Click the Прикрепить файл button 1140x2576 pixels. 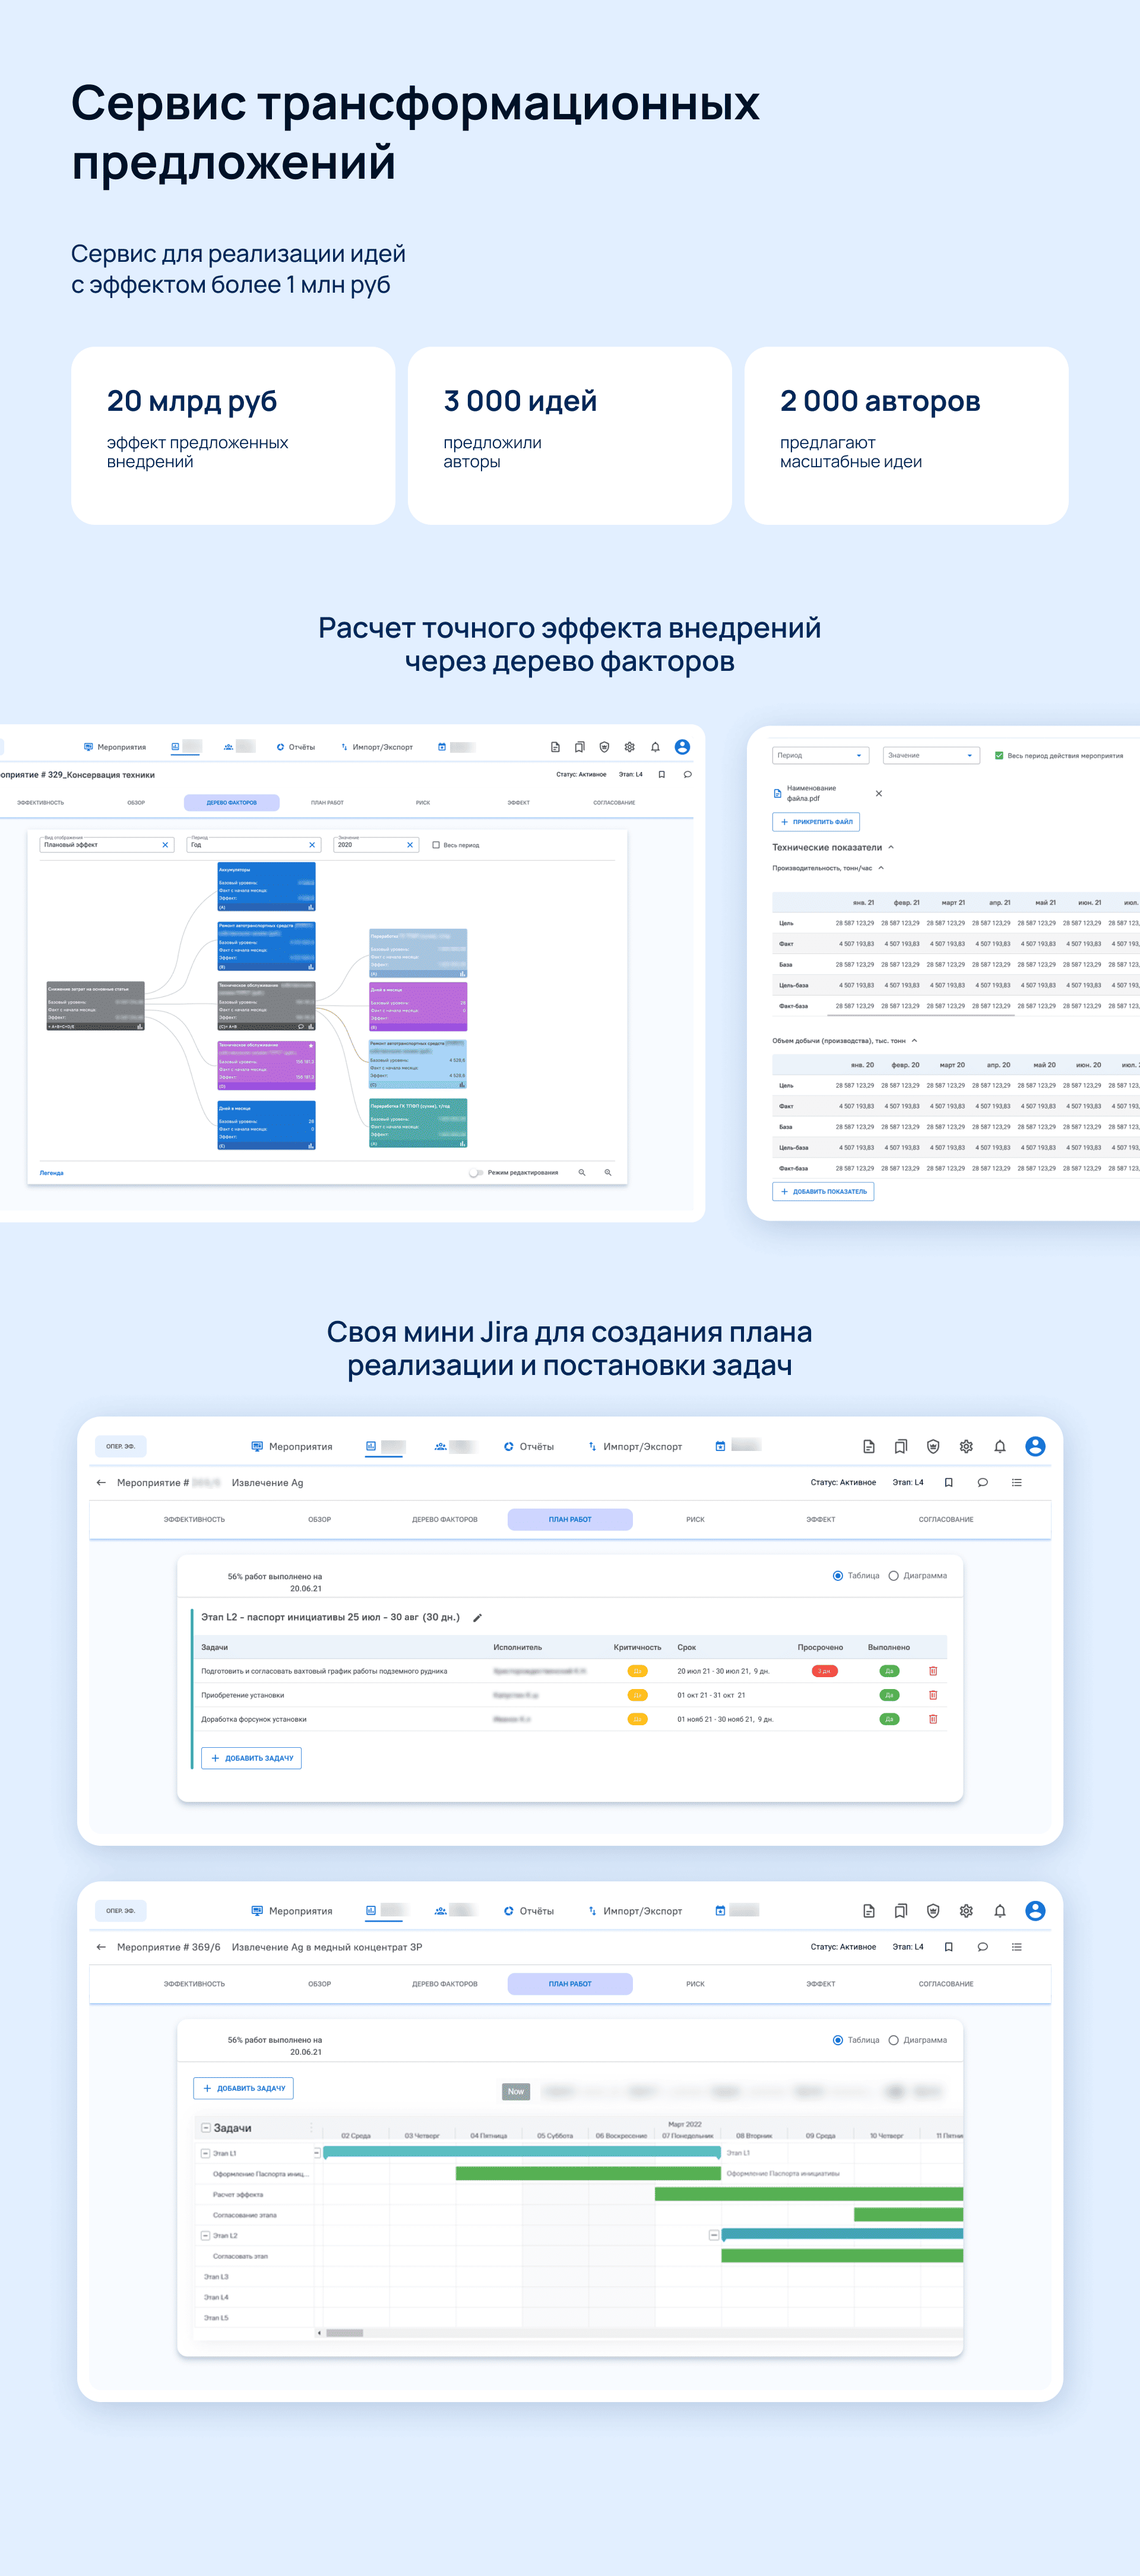click(x=816, y=822)
